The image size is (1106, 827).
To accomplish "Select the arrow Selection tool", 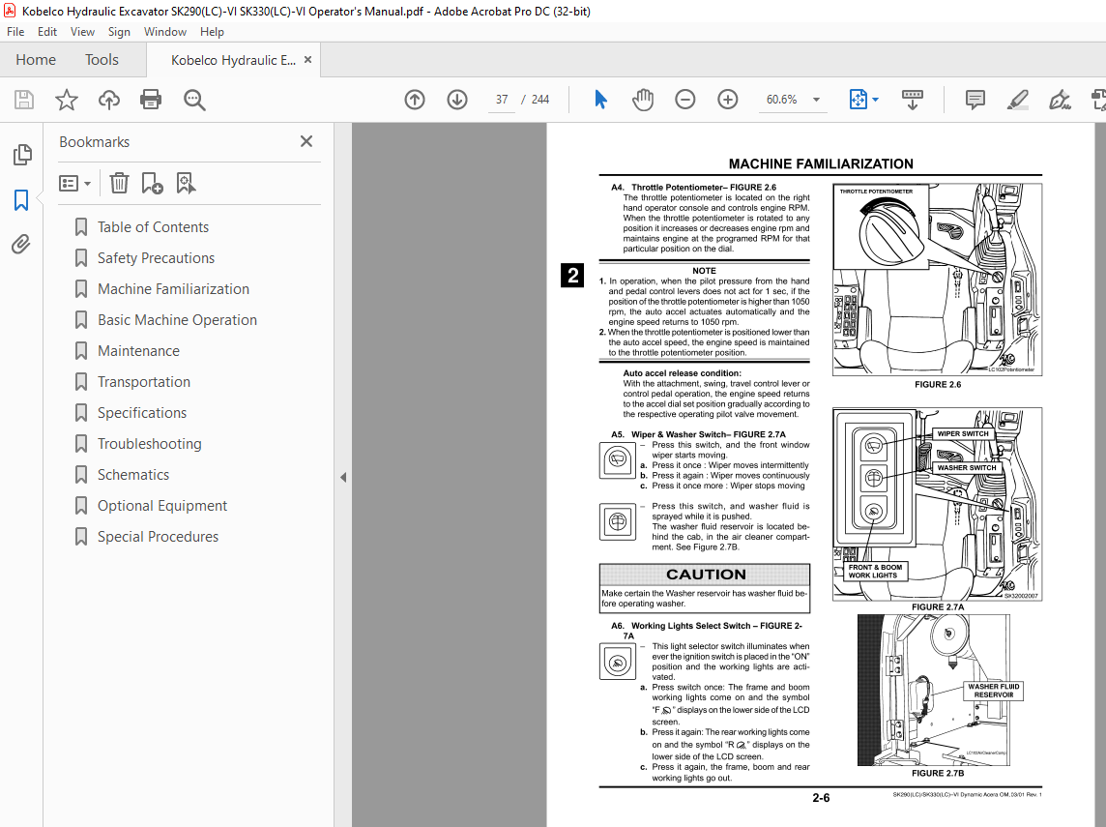I will [600, 100].
